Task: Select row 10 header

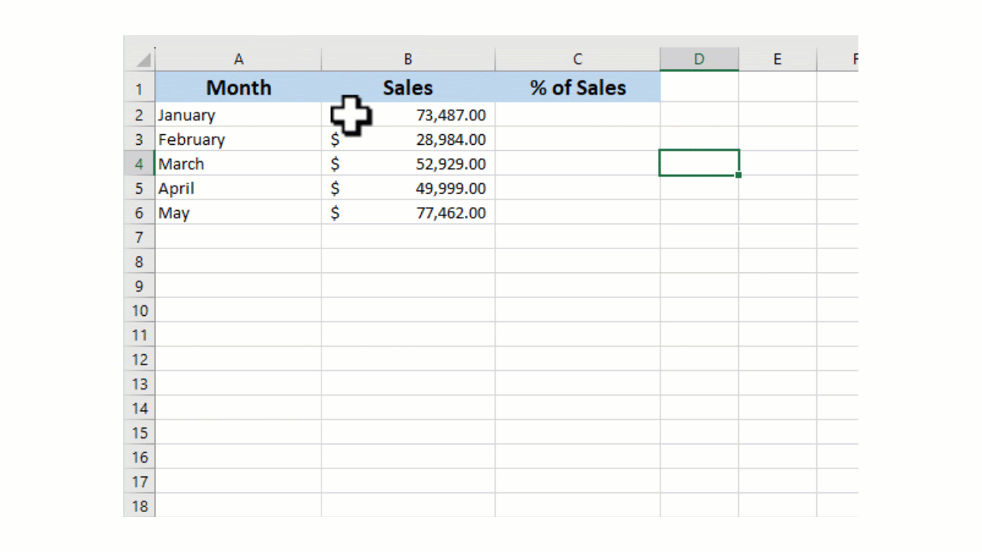Action: [x=139, y=310]
